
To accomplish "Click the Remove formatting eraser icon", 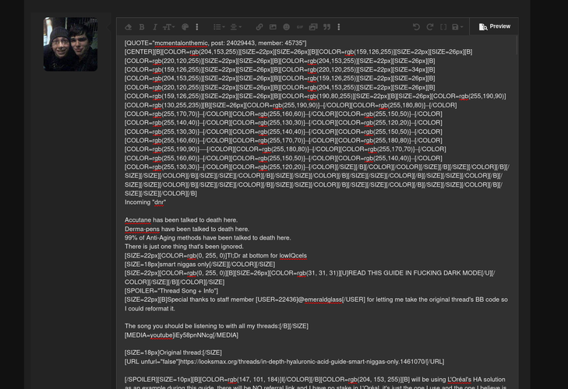I will pyautogui.click(x=129, y=27).
